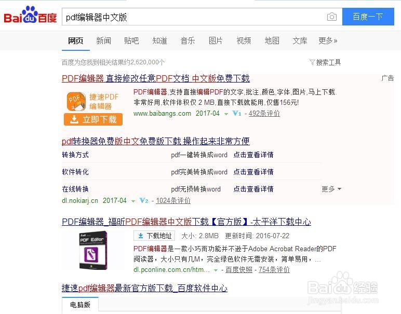Image resolution: width=401 pixels, height=314 pixels.
Task: Open the 贴吧 tab
Action: click(131, 40)
